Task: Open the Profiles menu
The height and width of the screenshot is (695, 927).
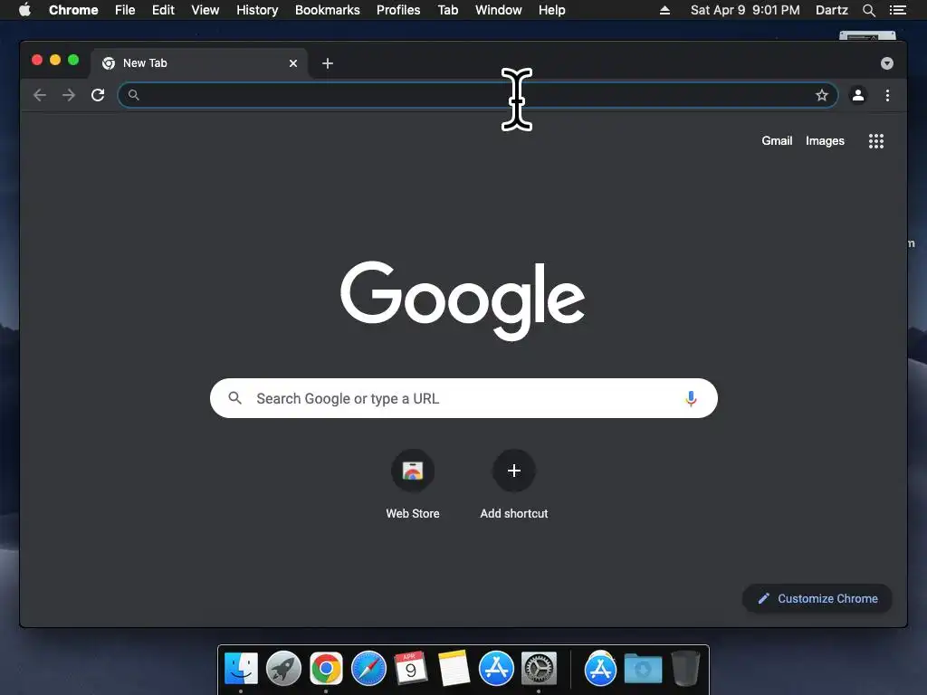Action: click(x=398, y=10)
